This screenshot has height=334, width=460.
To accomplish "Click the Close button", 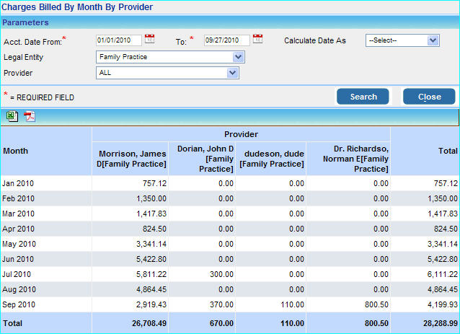I will click(429, 97).
